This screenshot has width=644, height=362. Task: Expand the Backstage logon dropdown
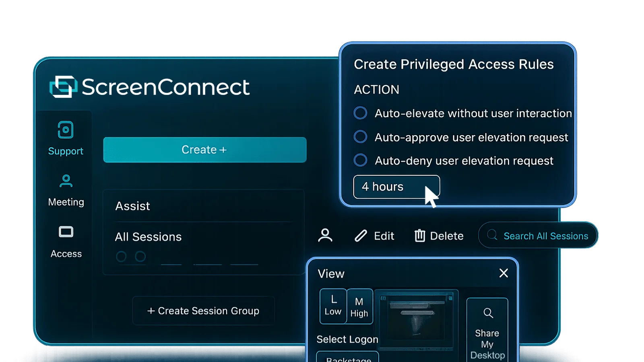348,357
